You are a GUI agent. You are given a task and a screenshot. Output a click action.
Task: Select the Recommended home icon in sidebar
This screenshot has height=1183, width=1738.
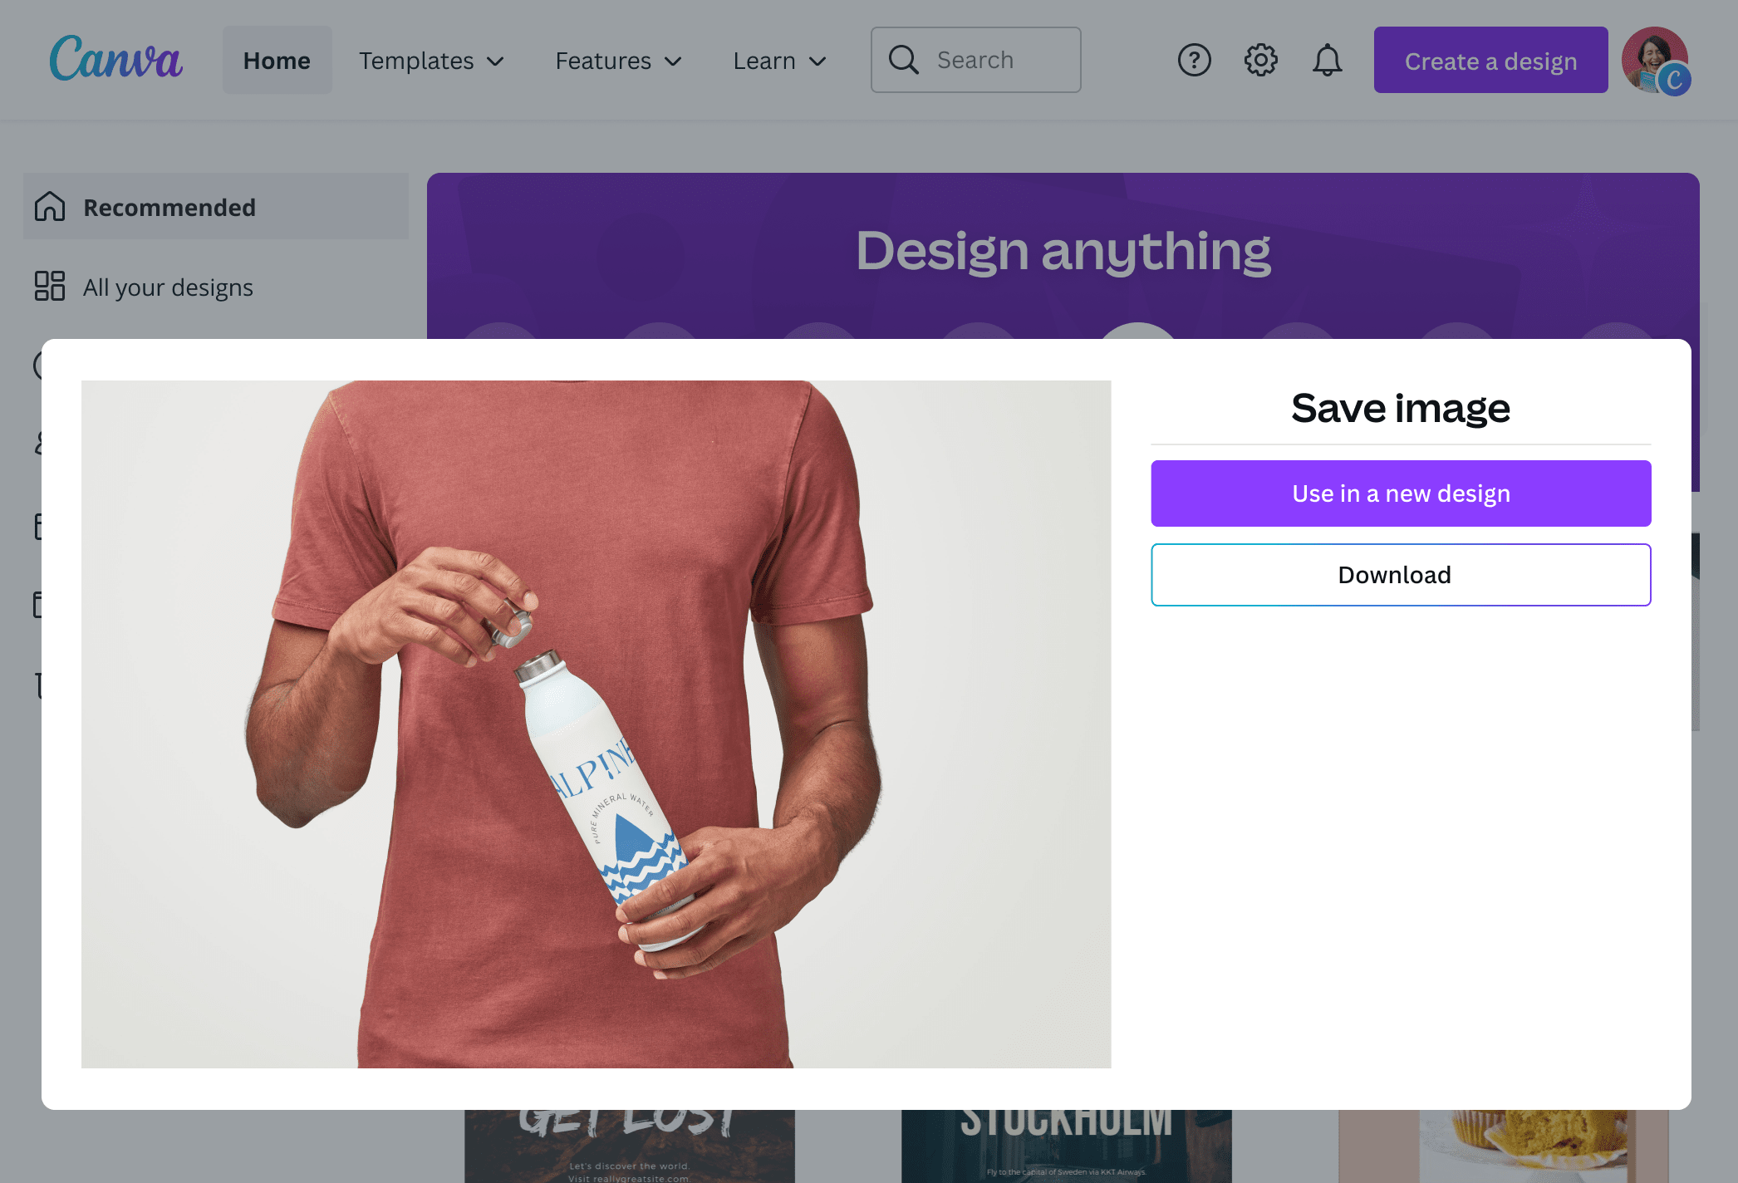point(50,207)
